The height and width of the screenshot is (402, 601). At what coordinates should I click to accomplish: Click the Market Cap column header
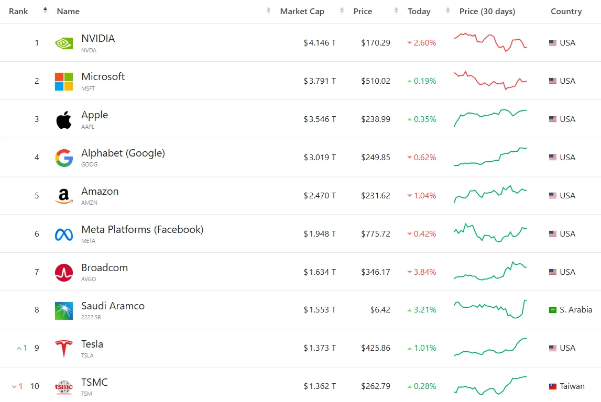click(302, 12)
